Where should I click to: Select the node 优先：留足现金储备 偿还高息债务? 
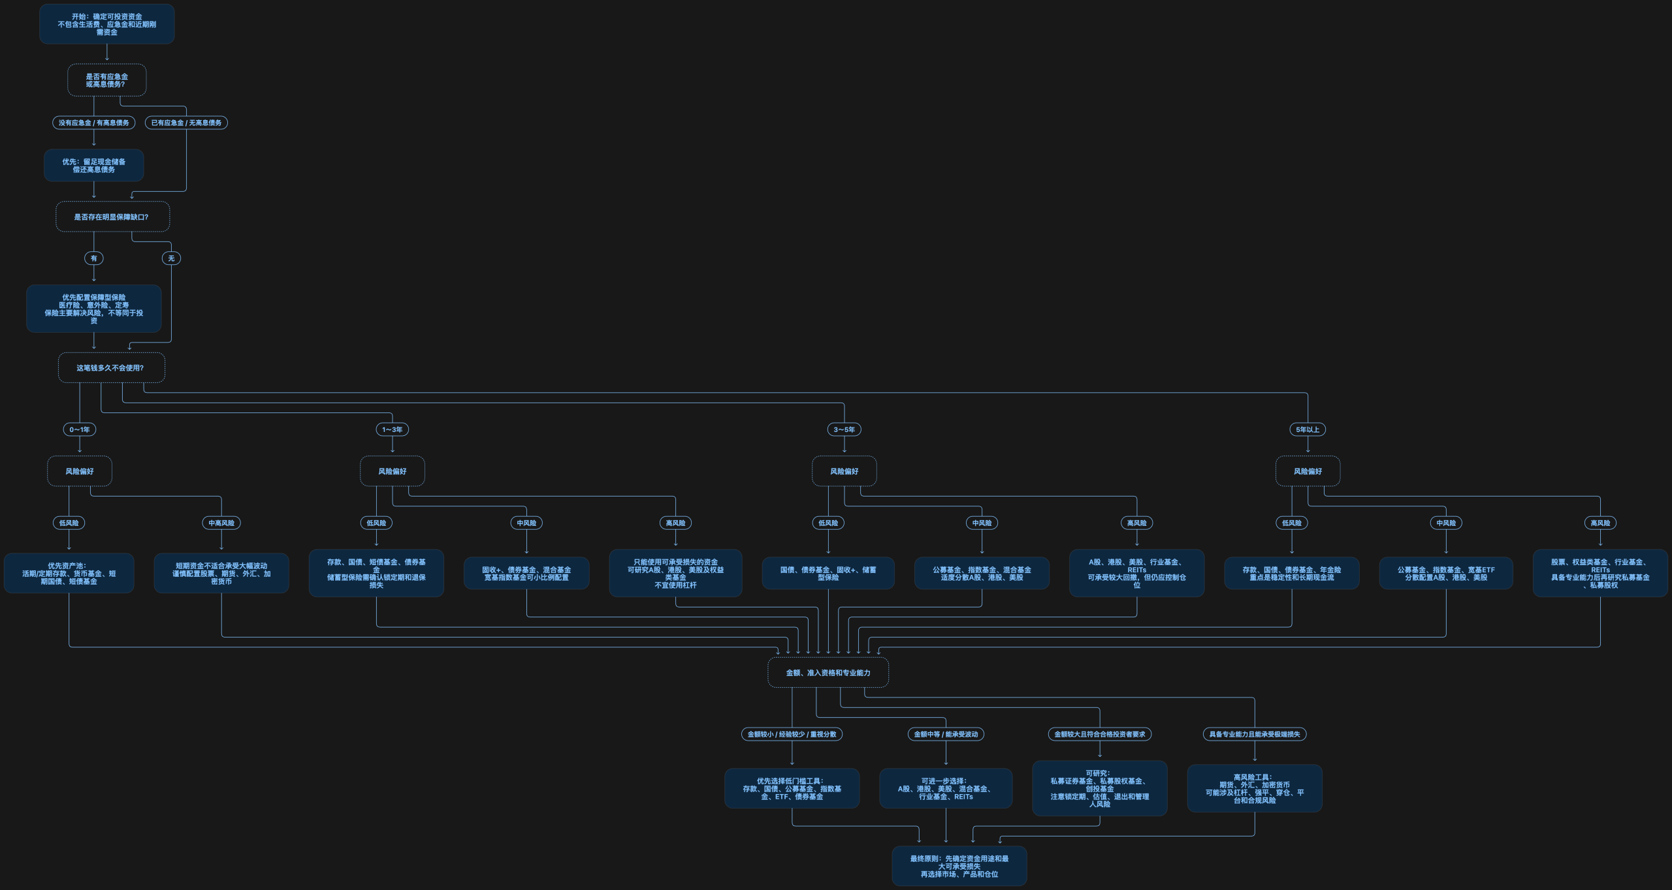coord(94,165)
